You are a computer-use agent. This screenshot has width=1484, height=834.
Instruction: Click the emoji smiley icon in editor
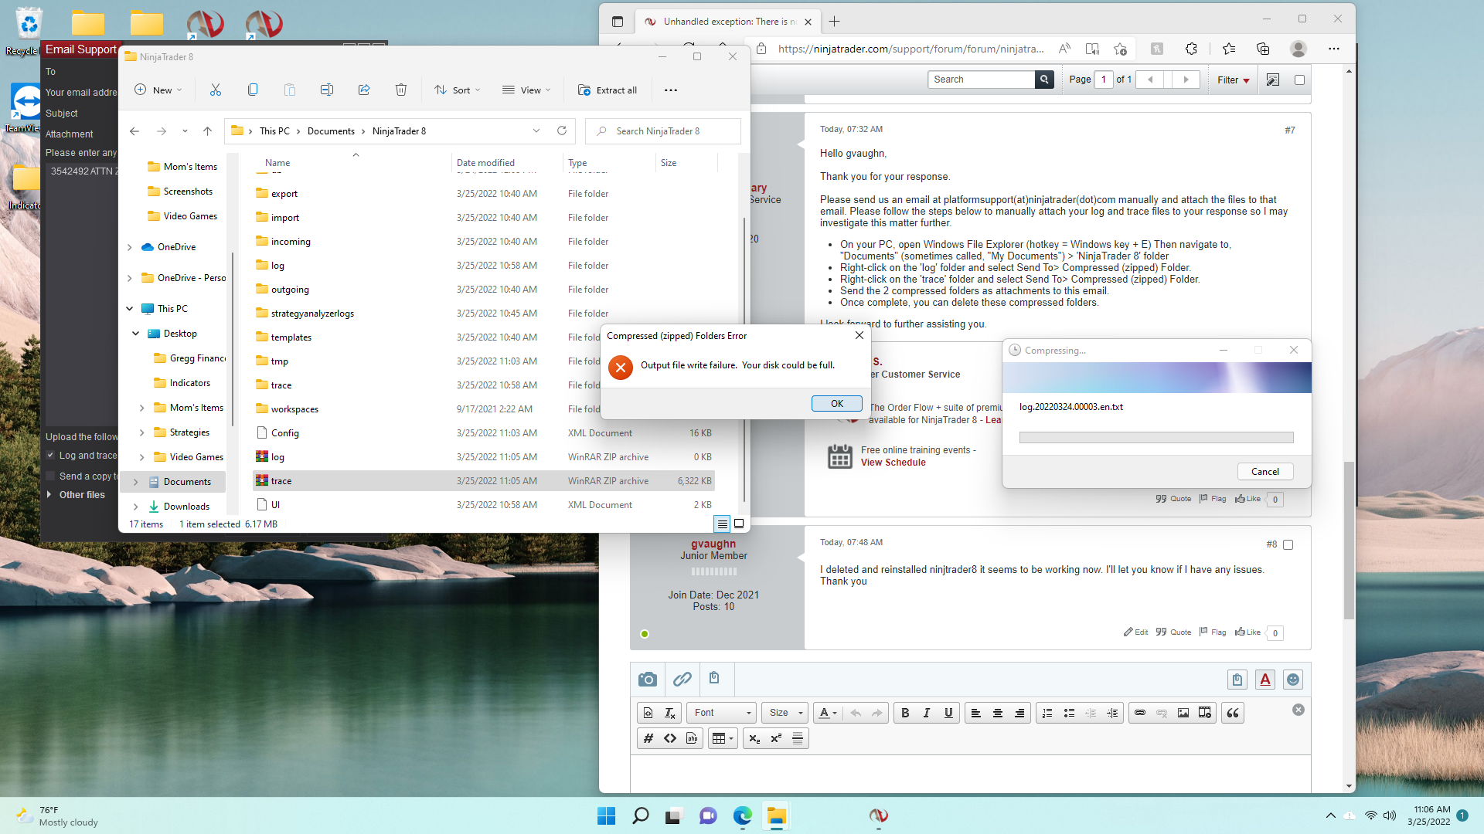[1293, 680]
